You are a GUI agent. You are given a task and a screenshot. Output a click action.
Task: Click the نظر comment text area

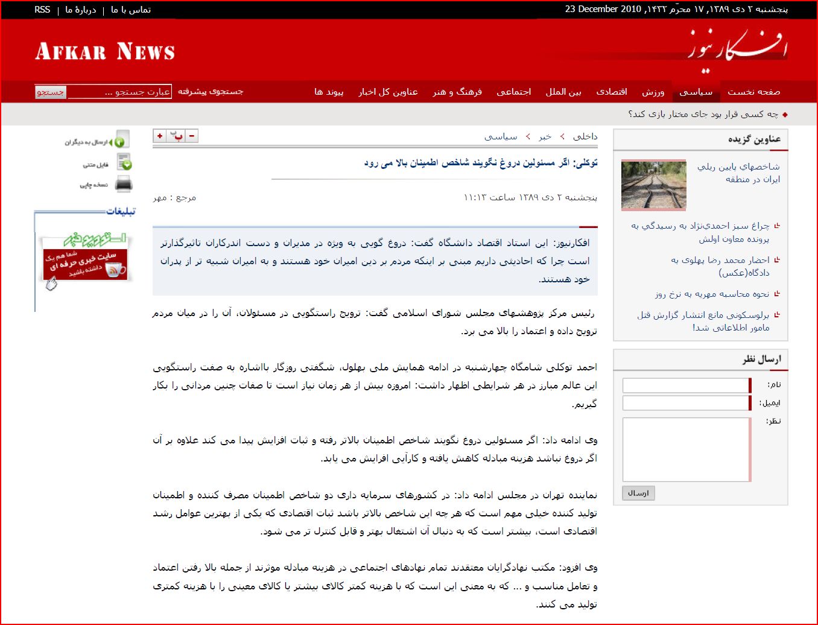point(686,449)
